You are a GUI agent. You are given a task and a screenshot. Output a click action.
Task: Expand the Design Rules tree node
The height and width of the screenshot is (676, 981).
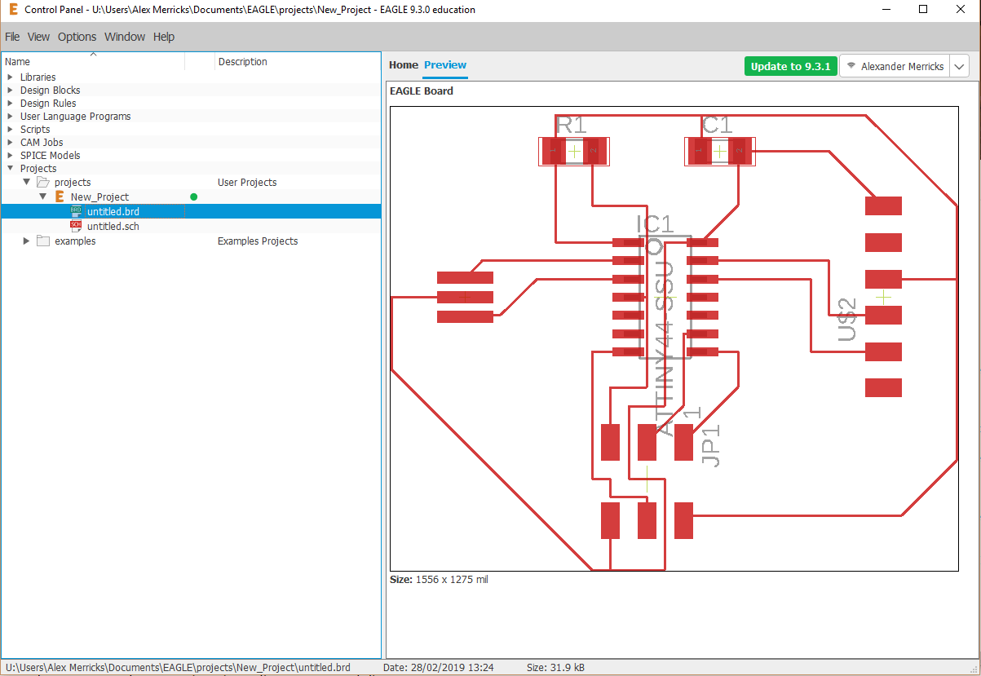pyautogui.click(x=10, y=104)
